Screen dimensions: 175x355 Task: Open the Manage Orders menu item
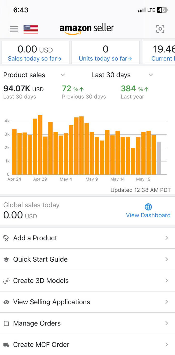(37, 323)
